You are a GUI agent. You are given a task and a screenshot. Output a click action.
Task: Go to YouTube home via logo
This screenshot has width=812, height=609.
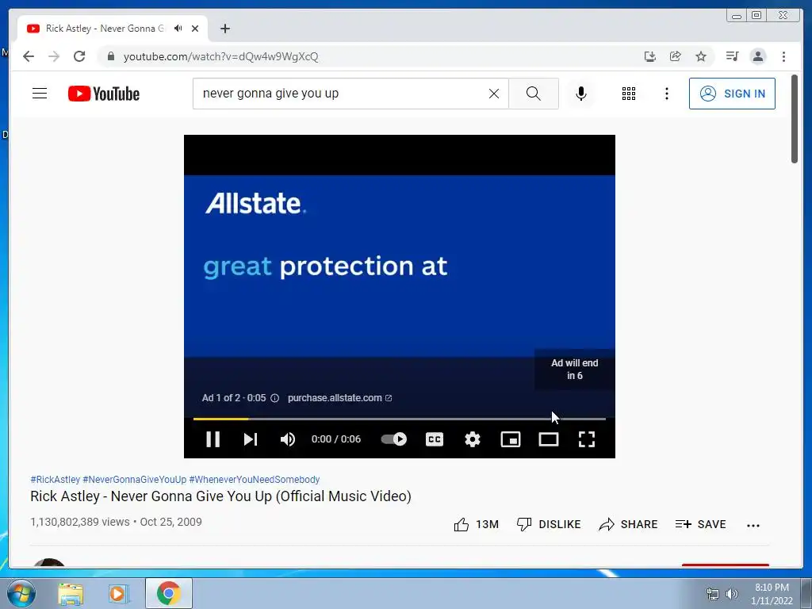pos(104,94)
